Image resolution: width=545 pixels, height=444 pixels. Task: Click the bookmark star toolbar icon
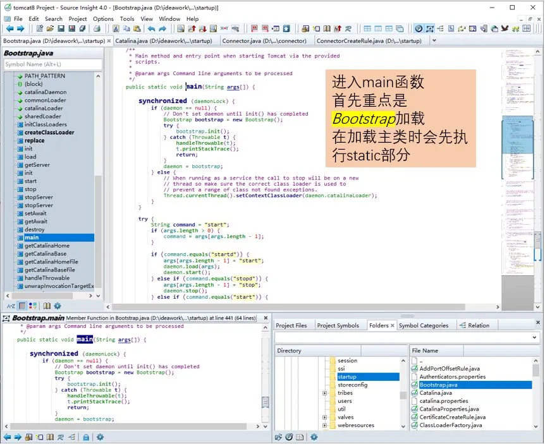286,29
